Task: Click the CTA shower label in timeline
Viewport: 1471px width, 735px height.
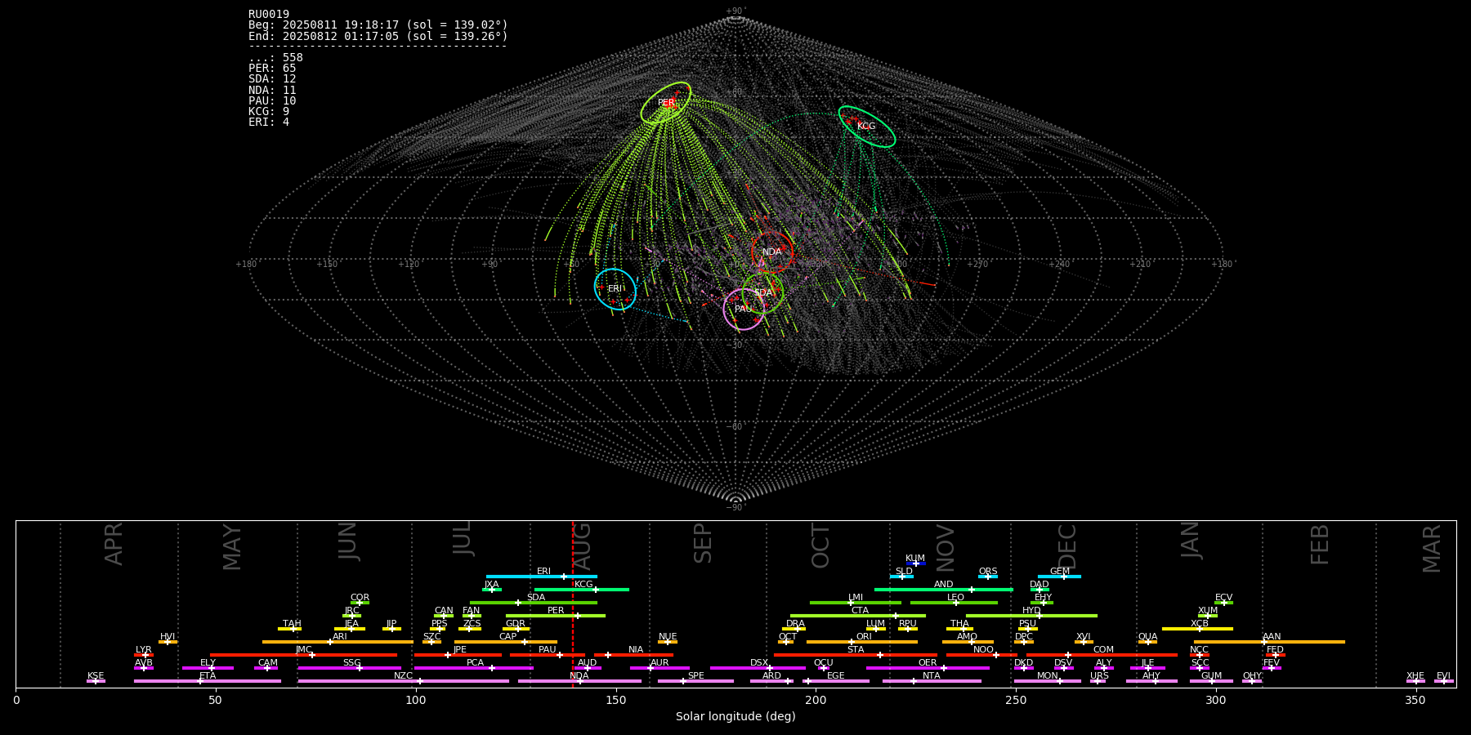Action: tap(860, 611)
